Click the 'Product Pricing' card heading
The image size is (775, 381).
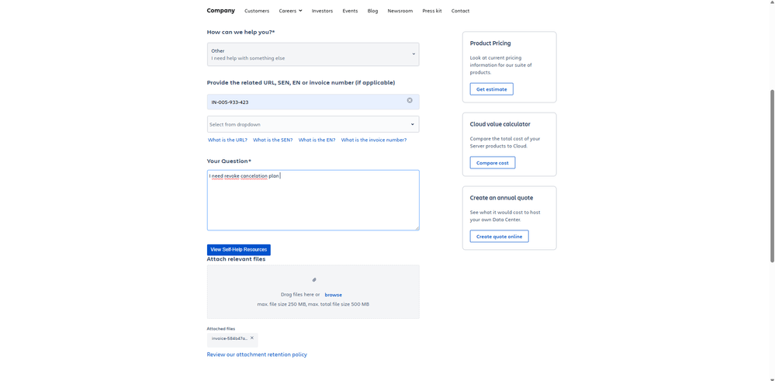point(490,43)
